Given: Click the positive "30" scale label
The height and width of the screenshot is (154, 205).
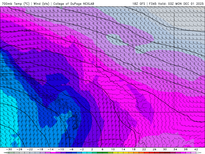Looking at the screenshot, I should point(165,149).
